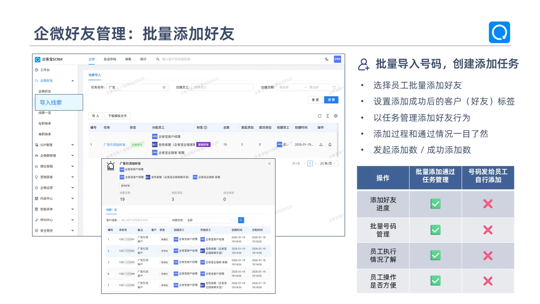This screenshot has width=540, height=304.
Task: Expand the 企微群管理 sidebar section
Action: (73, 156)
